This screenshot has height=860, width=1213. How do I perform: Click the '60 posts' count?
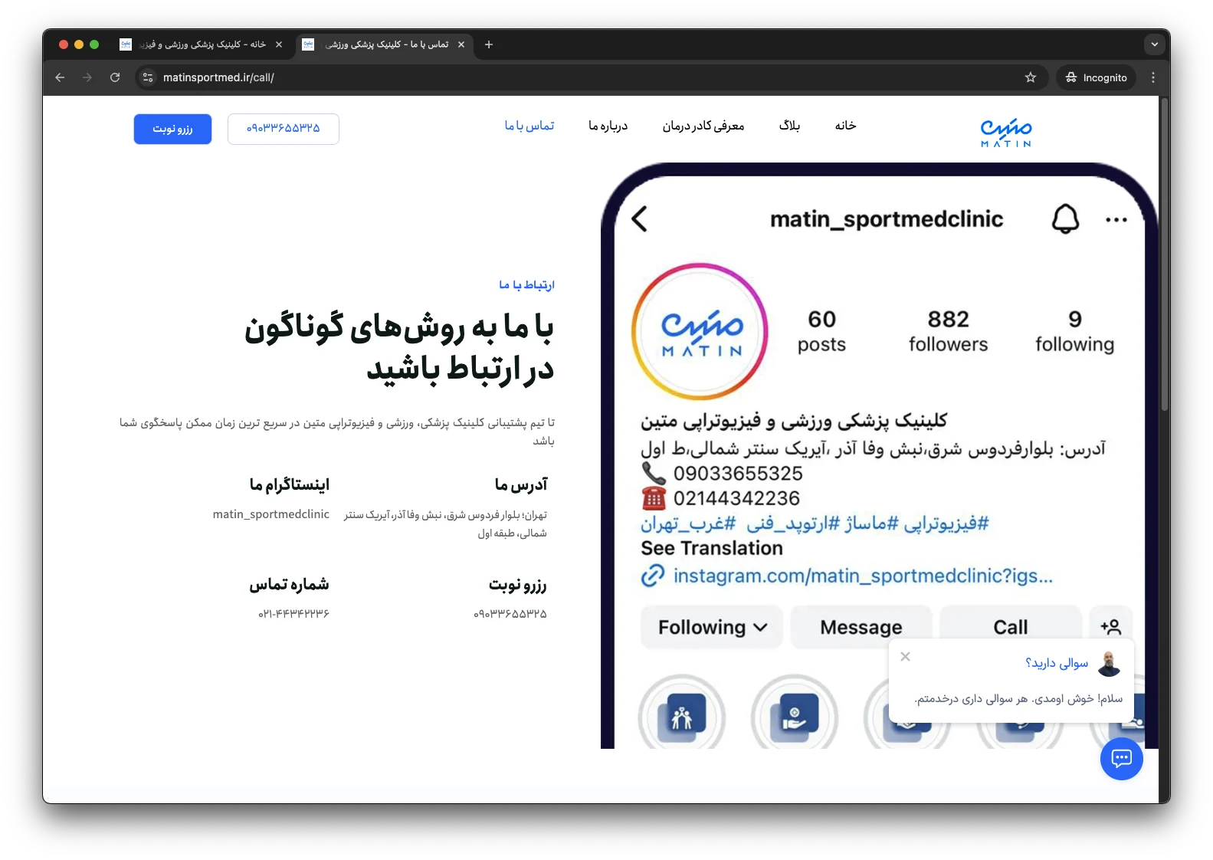[x=821, y=331]
